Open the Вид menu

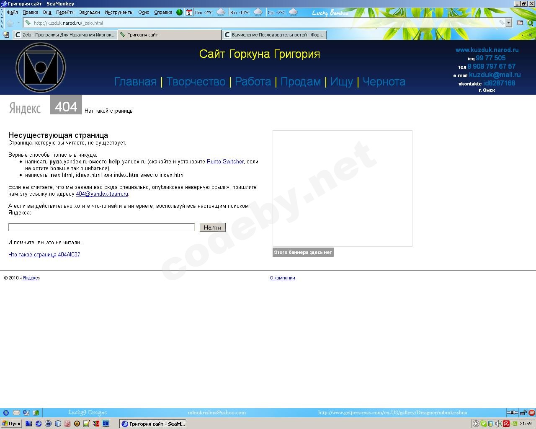point(47,12)
